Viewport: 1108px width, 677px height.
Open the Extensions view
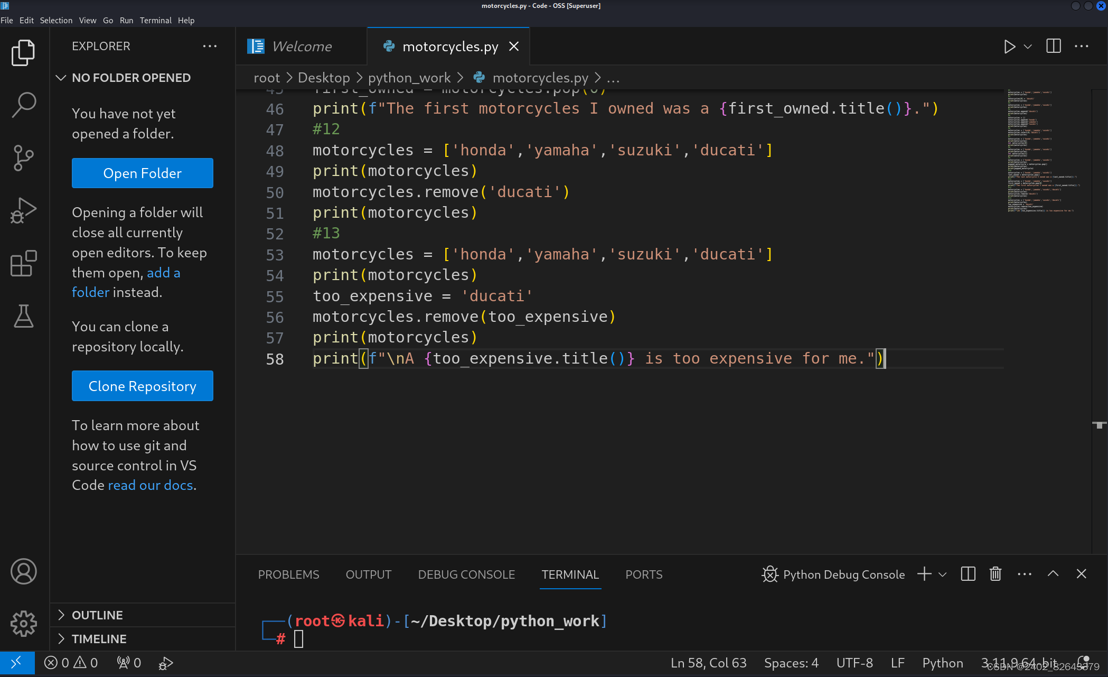[23, 263]
